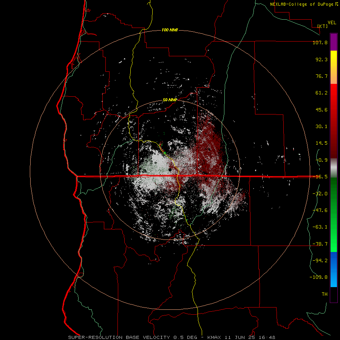
Task: Select the -47.6 scale value
Action: pos(320,210)
